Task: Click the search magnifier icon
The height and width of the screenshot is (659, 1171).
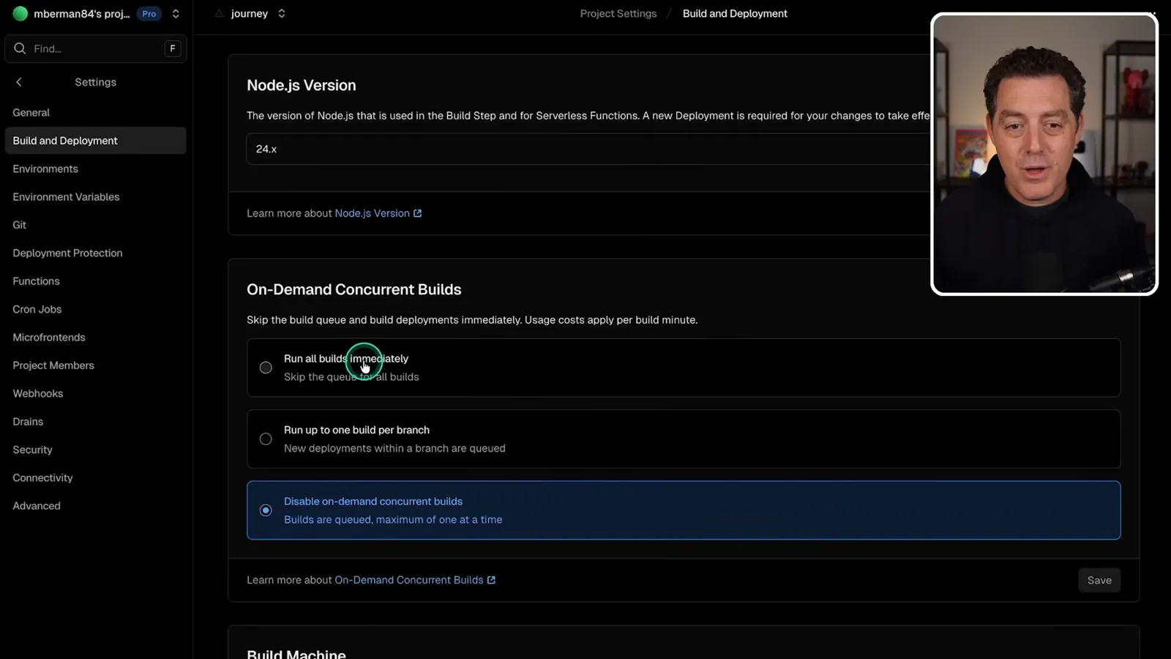Action: point(20,48)
